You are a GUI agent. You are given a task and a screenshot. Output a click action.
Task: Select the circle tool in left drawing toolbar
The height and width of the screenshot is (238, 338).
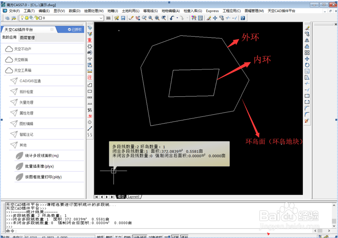[90, 122]
